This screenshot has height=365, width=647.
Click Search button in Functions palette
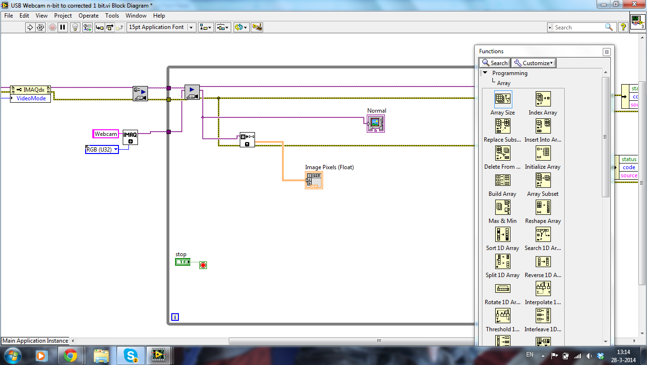click(x=495, y=63)
